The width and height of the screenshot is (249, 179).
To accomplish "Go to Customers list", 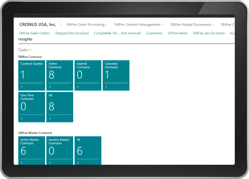I will pyautogui.click(x=154, y=33).
